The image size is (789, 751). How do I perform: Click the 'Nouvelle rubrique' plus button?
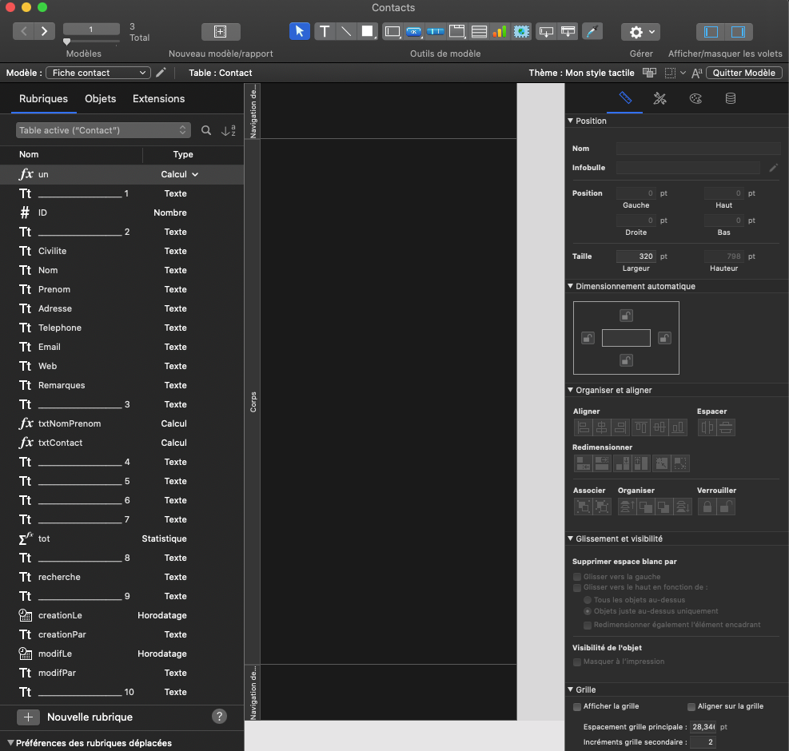pyautogui.click(x=28, y=717)
